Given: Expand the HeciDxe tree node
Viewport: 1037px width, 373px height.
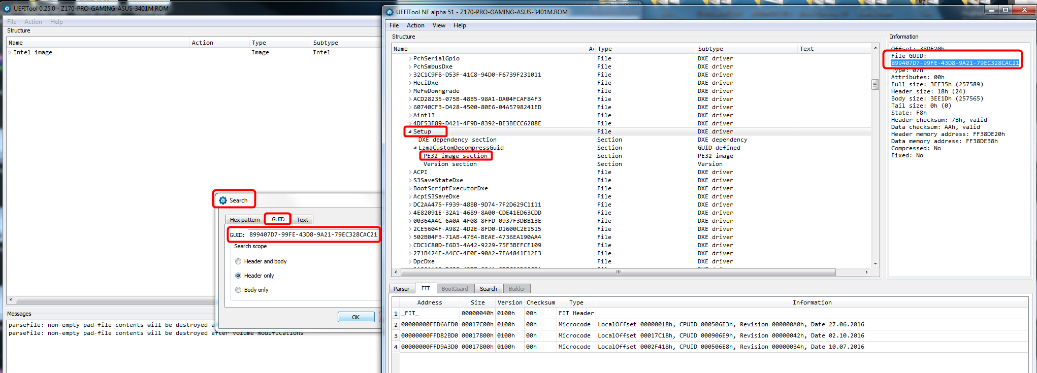Looking at the screenshot, I should point(410,83).
